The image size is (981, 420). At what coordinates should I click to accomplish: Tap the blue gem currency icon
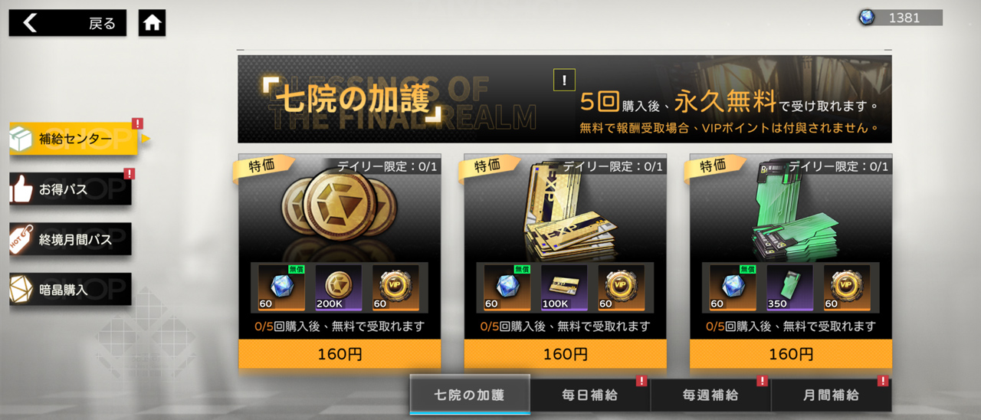pyautogui.click(x=867, y=18)
